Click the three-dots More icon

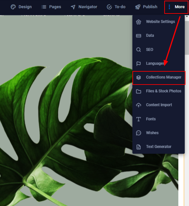[x=169, y=7]
